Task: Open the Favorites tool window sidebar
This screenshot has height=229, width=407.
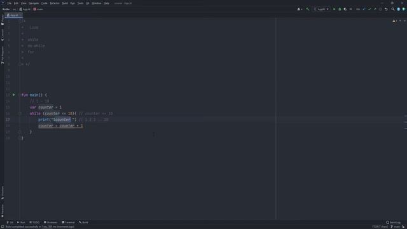Action: pos(3,211)
